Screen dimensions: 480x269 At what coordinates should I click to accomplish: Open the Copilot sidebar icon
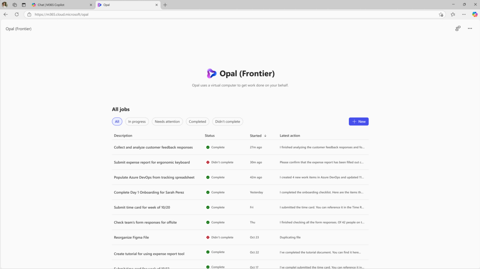(x=475, y=15)
